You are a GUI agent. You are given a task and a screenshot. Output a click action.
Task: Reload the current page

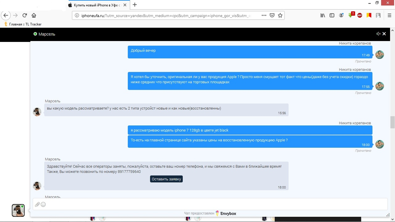25,15
